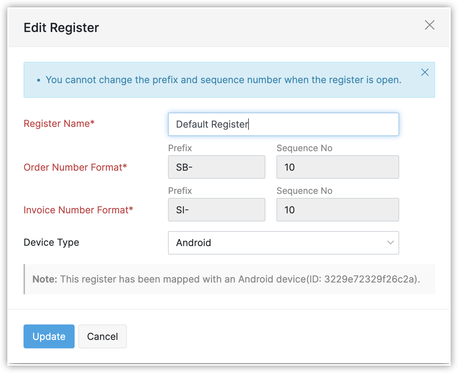
Task: Click the Invoice Number Format label
Action: point(78,210)
